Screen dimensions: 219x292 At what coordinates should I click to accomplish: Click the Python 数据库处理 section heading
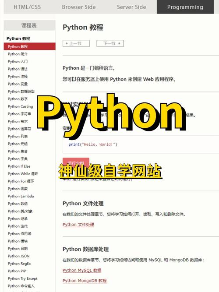[85, 249]
